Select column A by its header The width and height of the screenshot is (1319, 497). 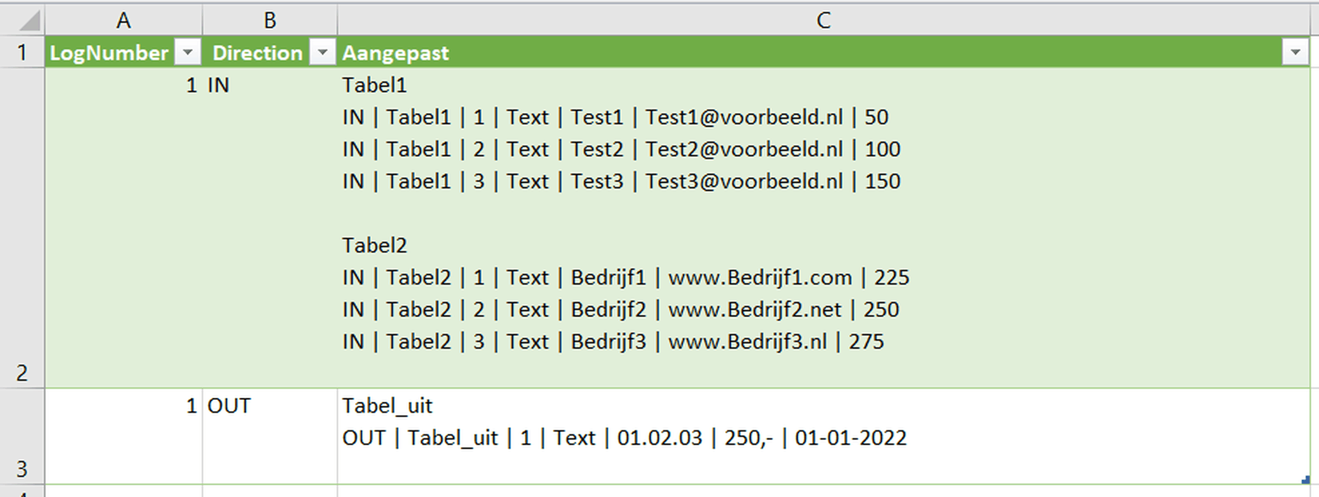click(x=123, y=21)
